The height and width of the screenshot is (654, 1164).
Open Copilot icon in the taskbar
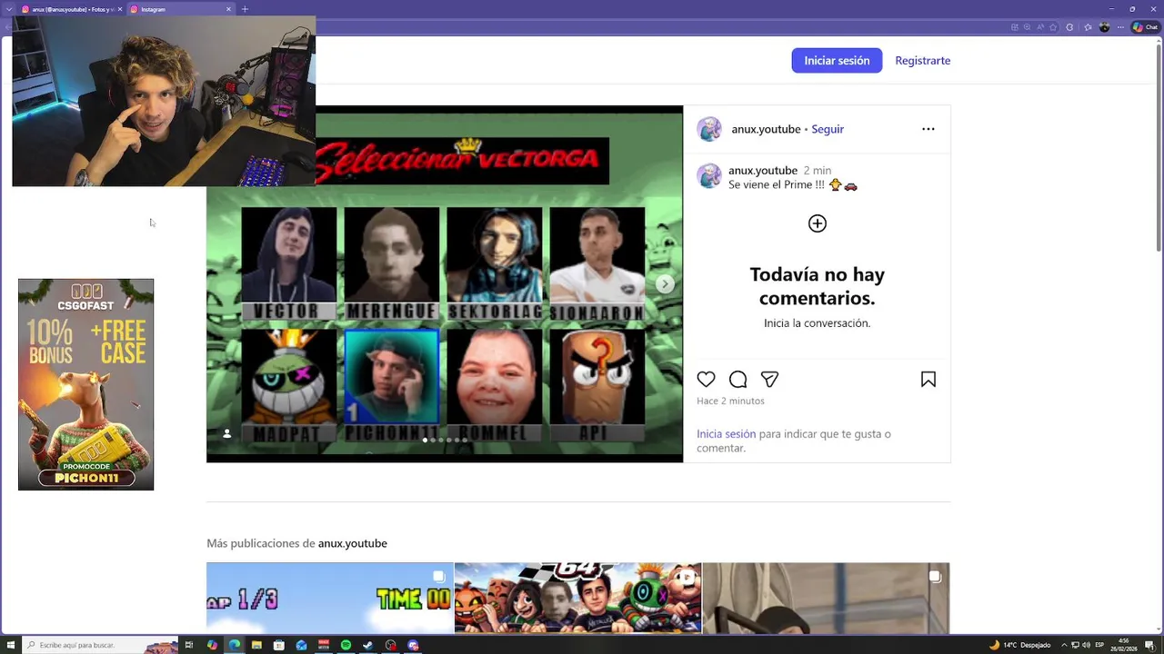(212, 645)
